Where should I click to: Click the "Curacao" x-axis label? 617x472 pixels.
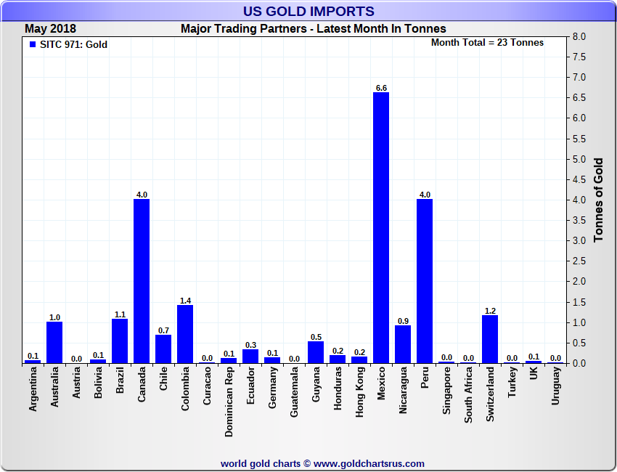coord(207,386)
